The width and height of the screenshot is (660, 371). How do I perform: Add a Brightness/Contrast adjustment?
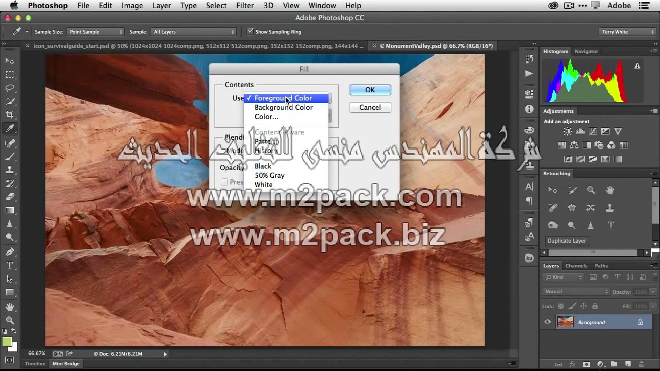568,131
